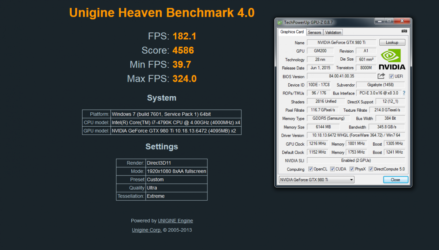Switch to the Sensors tab
Image resolution: width=439 pixels, height=250 pixels.
(x=315, y=32)
